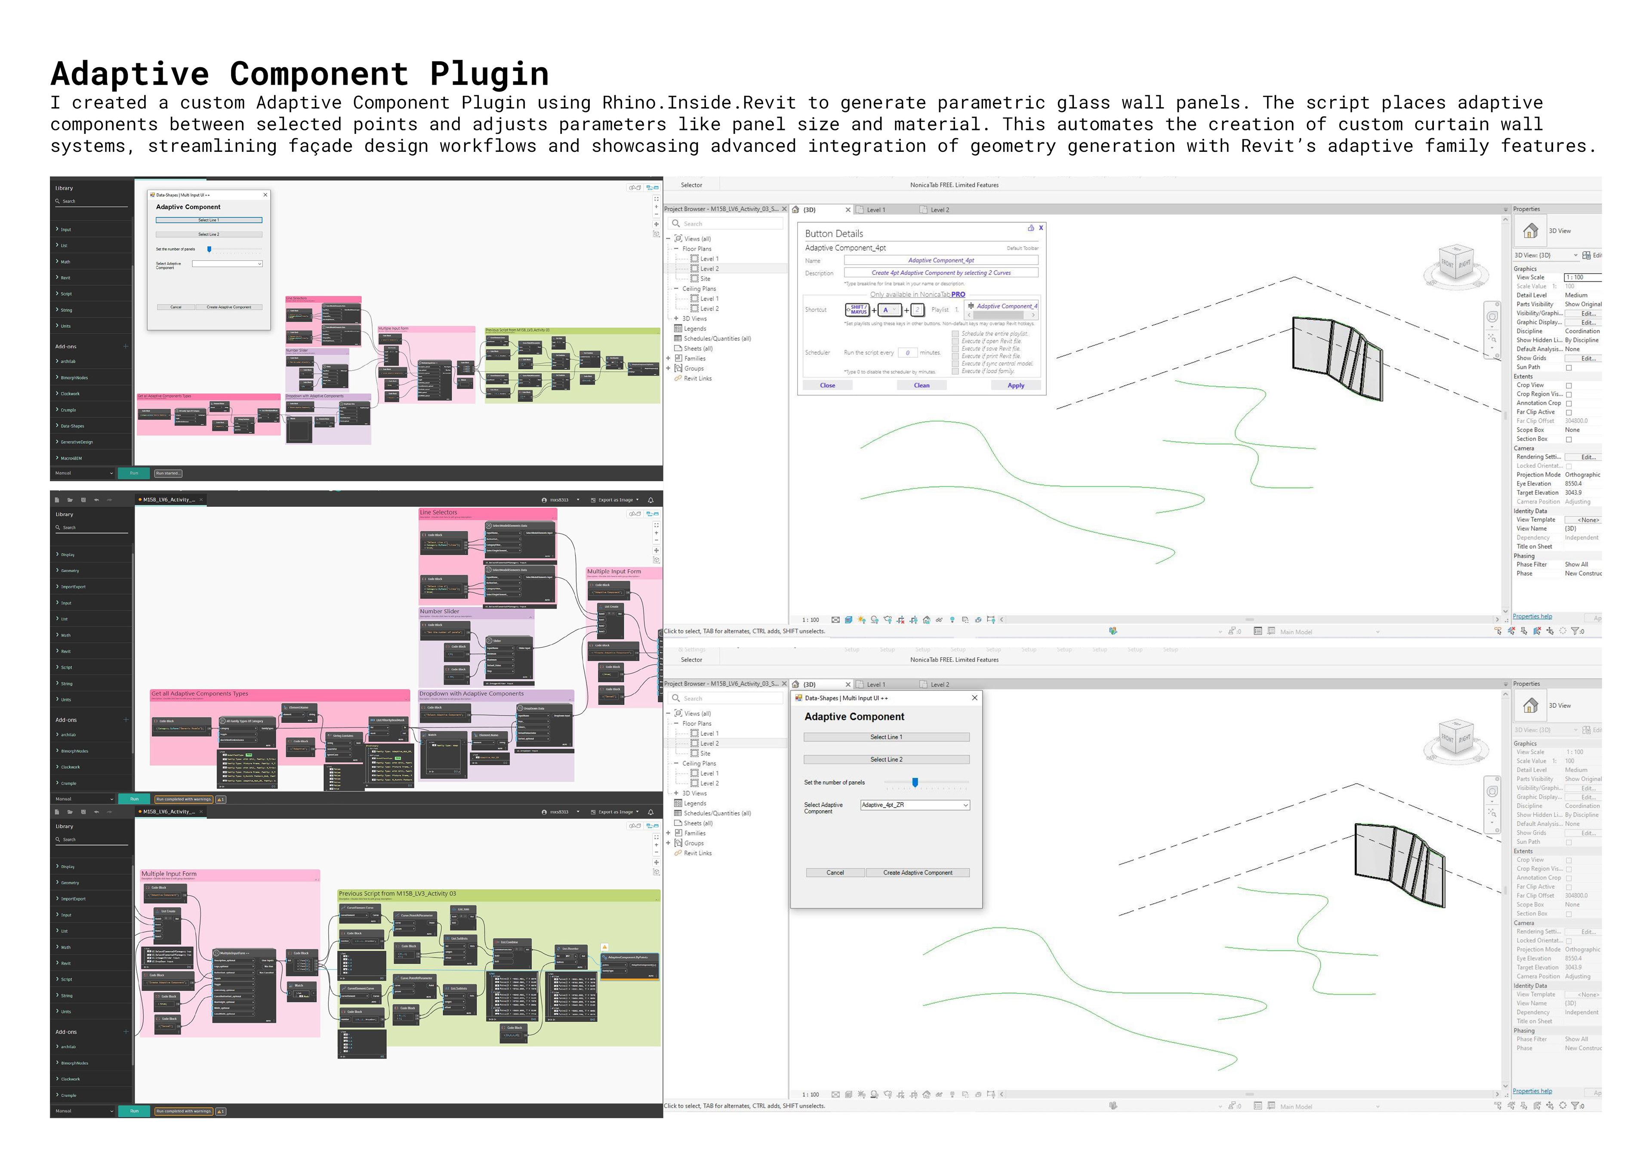The height and width of the screenshot is (1168, 1652).
Task: Click the Save icon in Dynamo toolbar
Action: [x=83, y=499]
